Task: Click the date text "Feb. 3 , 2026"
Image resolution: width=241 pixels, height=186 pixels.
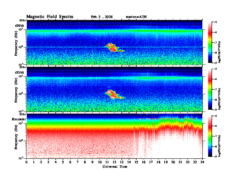Action: [x=102, y=17]
